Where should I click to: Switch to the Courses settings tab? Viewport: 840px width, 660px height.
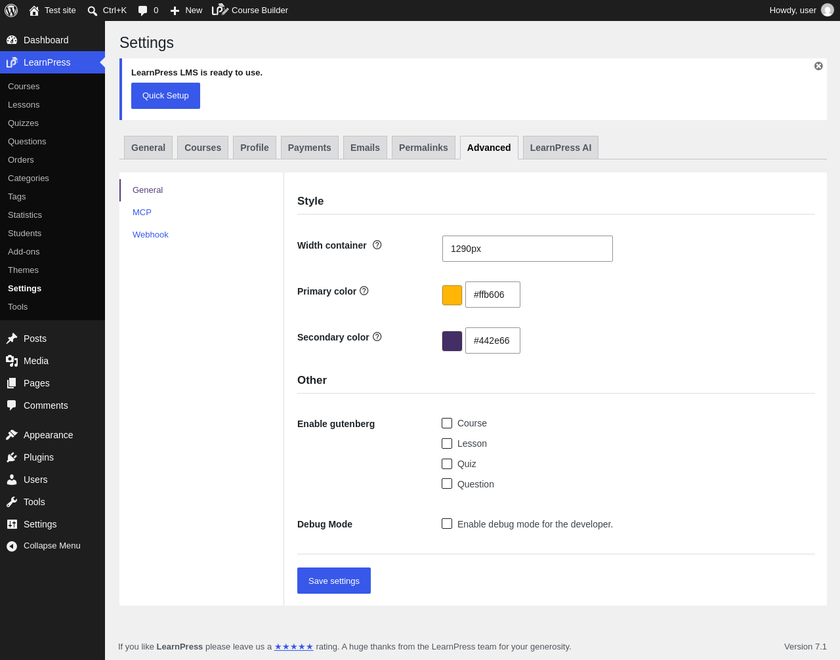click(203, 148)
